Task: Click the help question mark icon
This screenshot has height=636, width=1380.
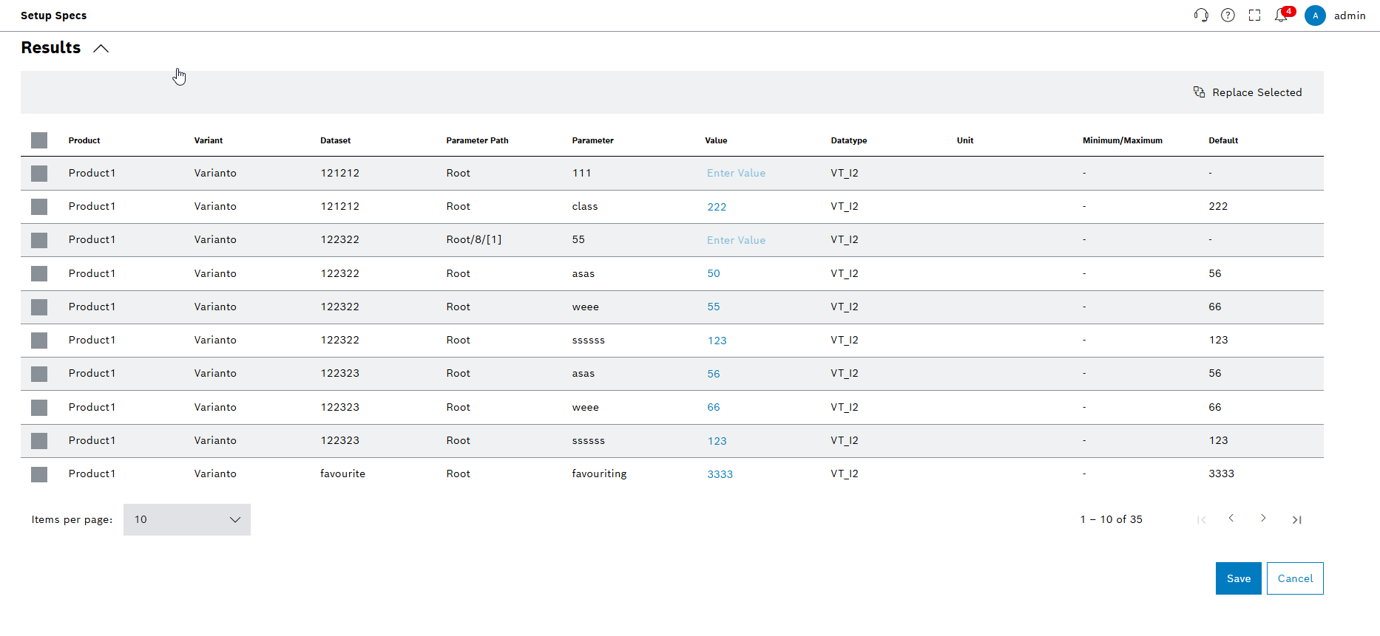Action: (x=1228, y=16)
